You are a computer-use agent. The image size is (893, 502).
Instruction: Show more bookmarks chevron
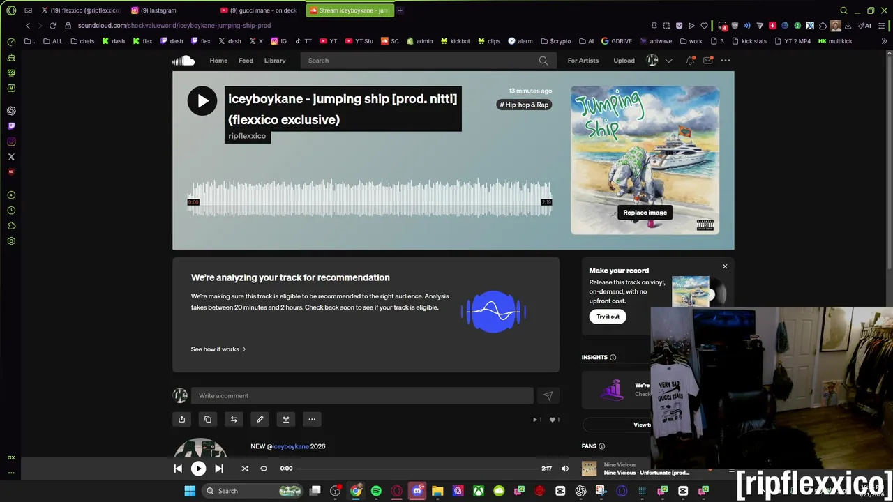pos(885,41)
